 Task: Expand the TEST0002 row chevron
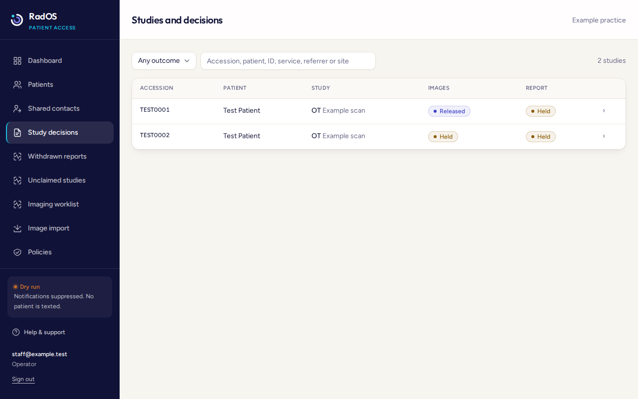coord(604,136)
